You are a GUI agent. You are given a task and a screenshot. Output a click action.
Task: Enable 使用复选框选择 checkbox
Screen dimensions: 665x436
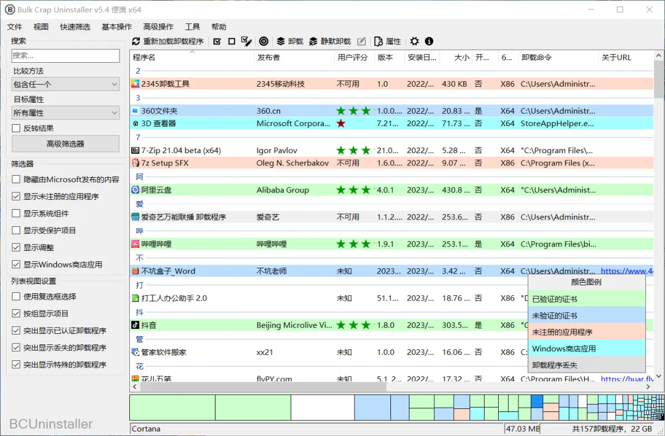[x=16, y=296]
